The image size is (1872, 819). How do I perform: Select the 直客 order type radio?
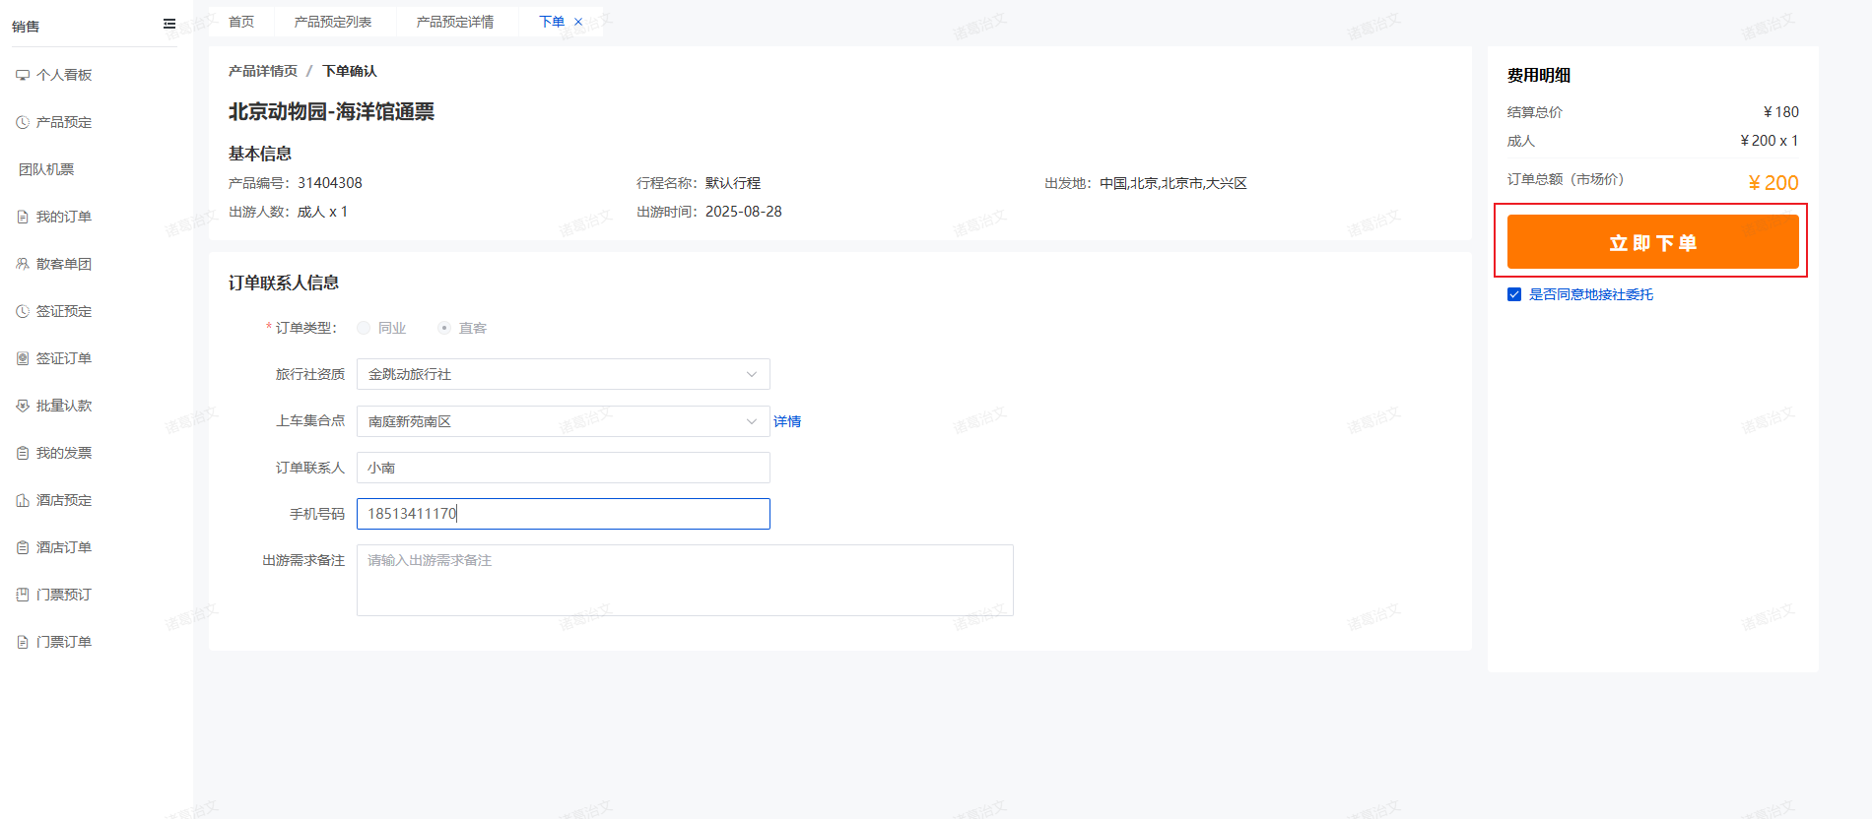pos(444,328)
